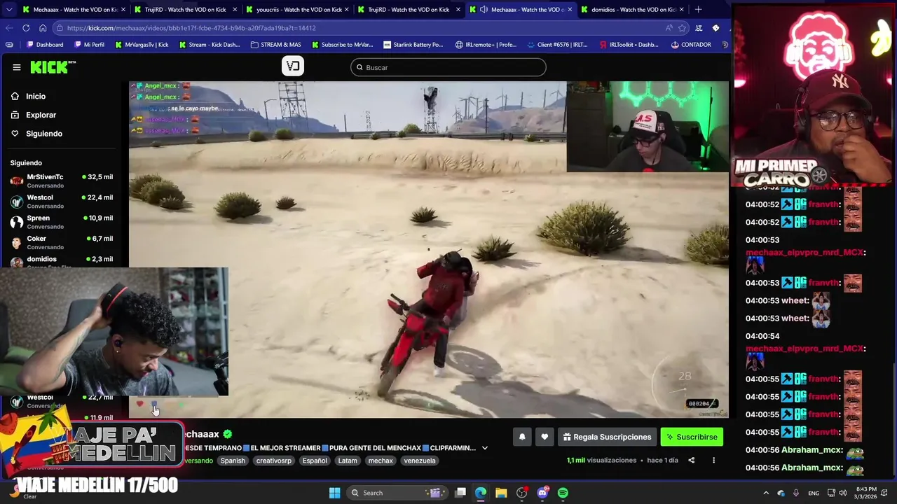Open STREAM & MAS bookmark folder
The height and width of the screenshot is (504, 897).
(275, 45)
